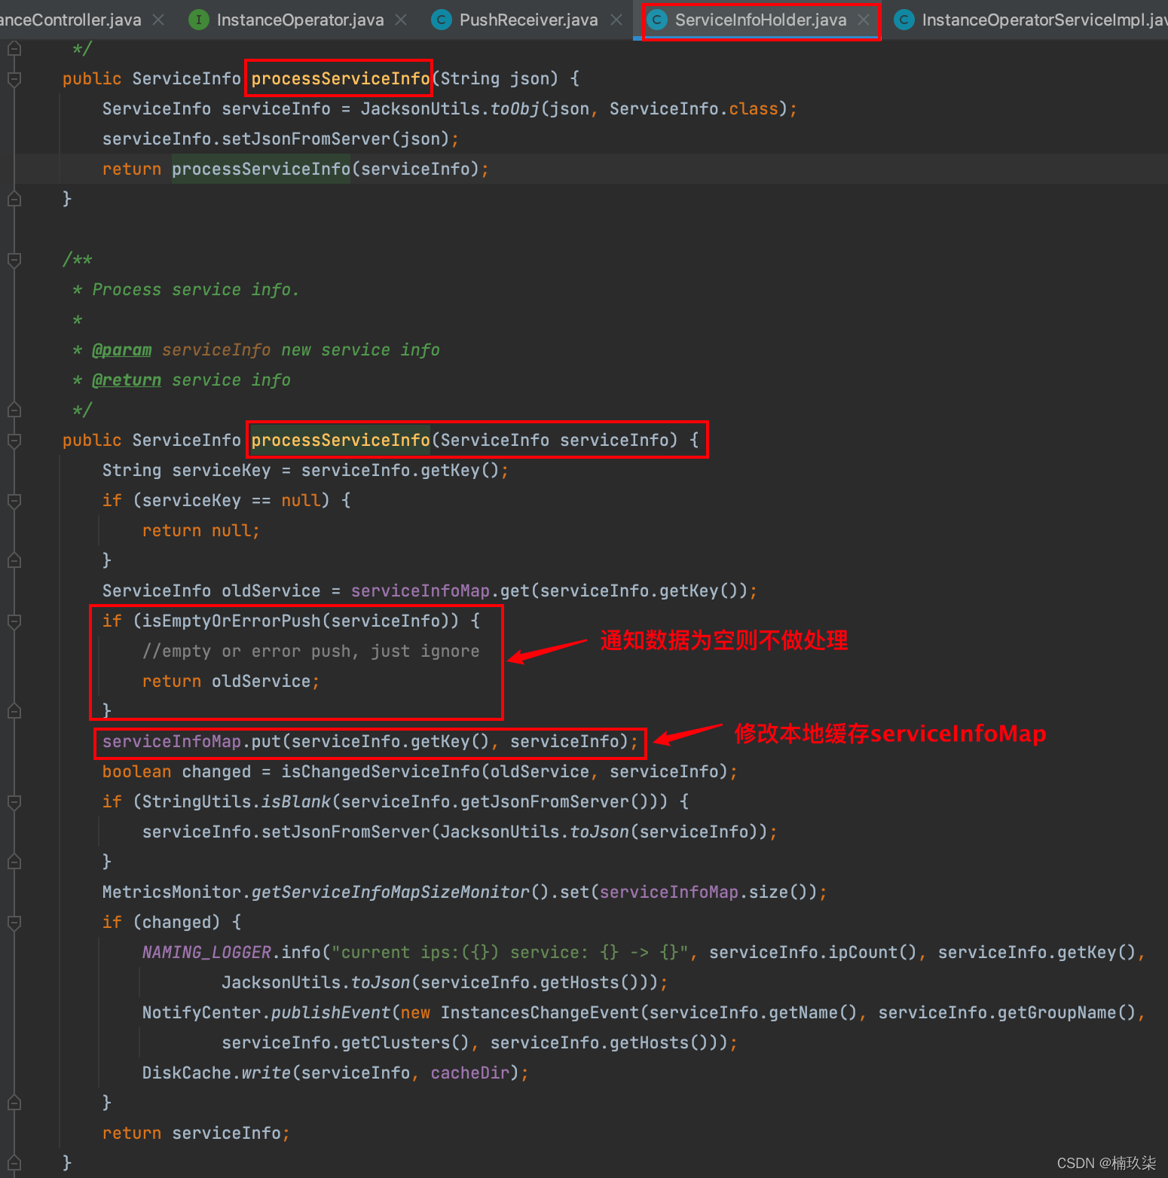Screen dimensions: 1168x1178
Task: Click 'isChangedServiceInfo' method call
Action: click(381, 771)
